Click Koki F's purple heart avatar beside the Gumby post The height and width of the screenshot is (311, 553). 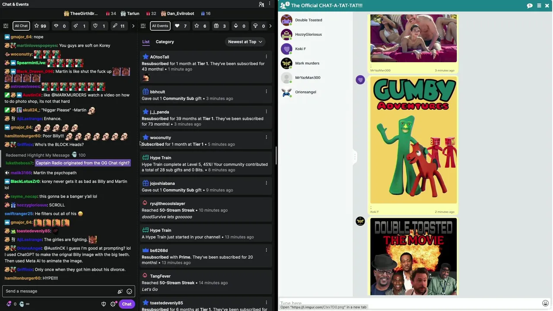coord(360,79)
